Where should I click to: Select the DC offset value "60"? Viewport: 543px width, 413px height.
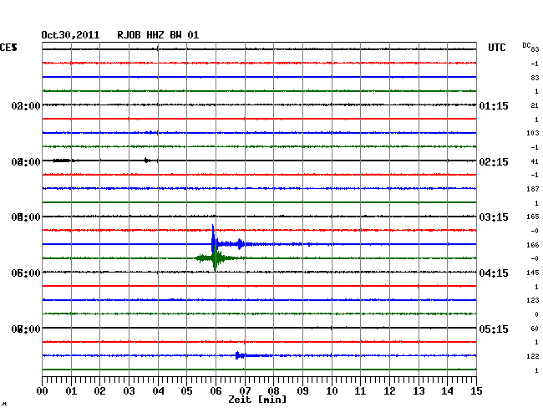click(535, 329)
